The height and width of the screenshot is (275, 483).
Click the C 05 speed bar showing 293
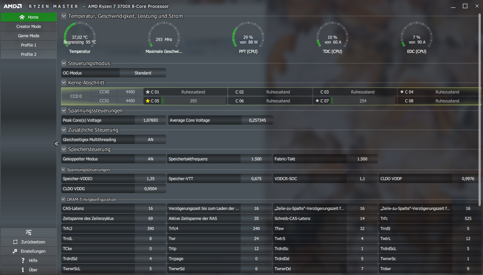(193, 101)
